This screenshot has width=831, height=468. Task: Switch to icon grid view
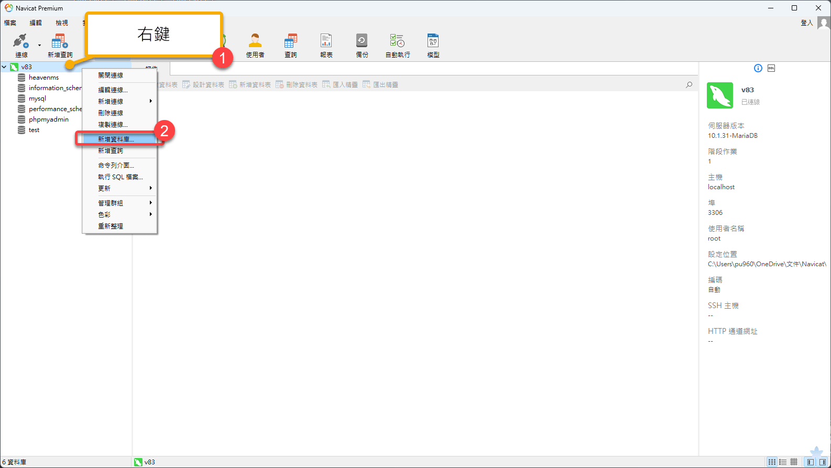coord(772,462)
